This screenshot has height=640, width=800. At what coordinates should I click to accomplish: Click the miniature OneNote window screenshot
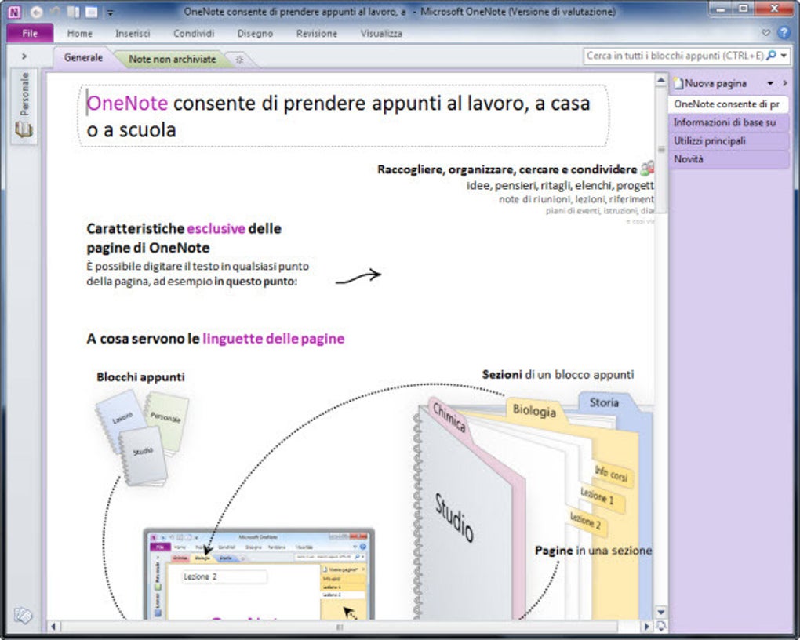pos(259,575)
